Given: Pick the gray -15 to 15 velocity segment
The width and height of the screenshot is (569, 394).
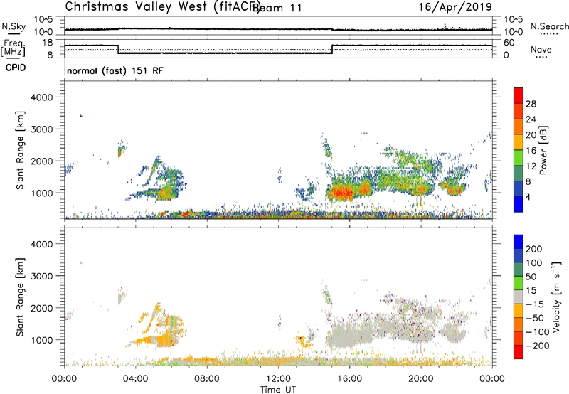Looking at the screenshot, I should click(519, 297).
